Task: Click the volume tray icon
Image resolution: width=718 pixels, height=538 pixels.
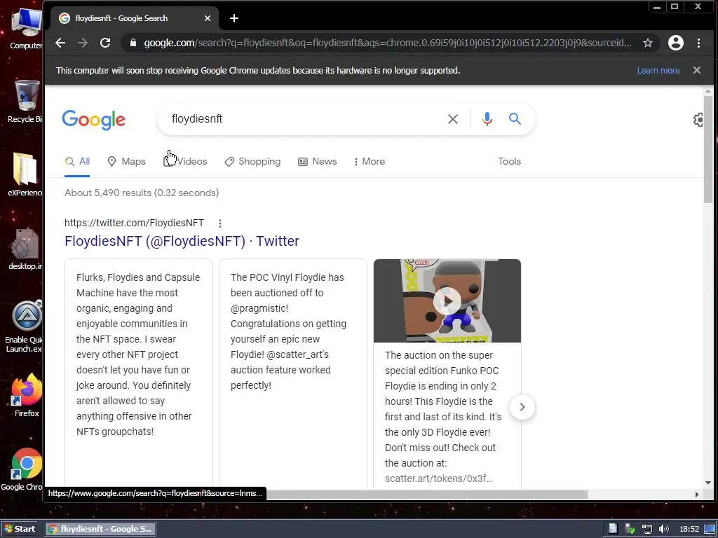Action: [663, 530]
